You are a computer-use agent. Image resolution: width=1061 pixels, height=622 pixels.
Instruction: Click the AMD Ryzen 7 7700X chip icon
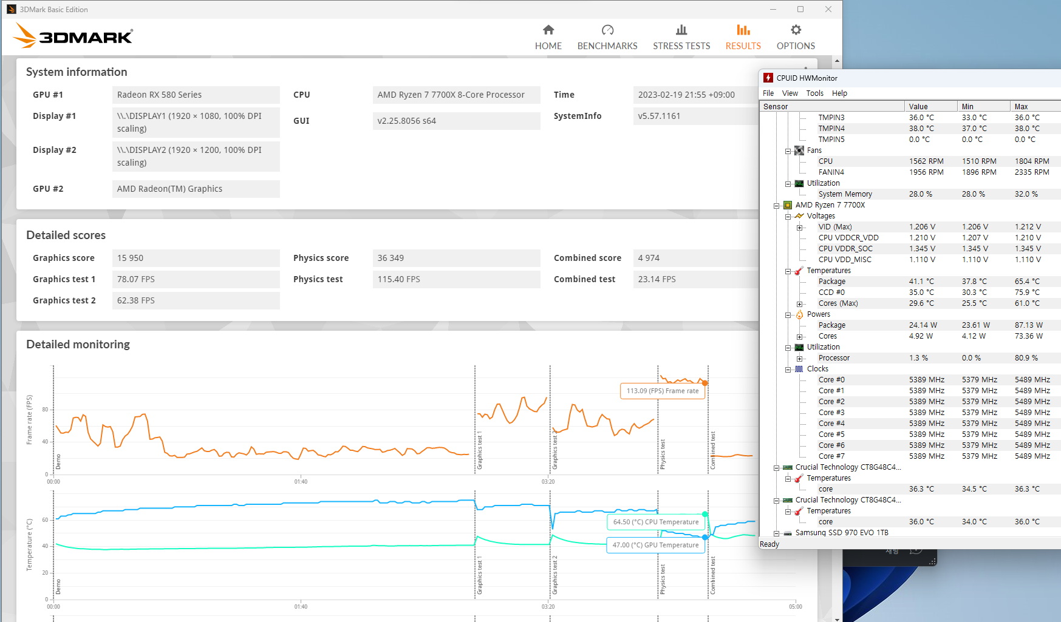click(x=788, y=205)
